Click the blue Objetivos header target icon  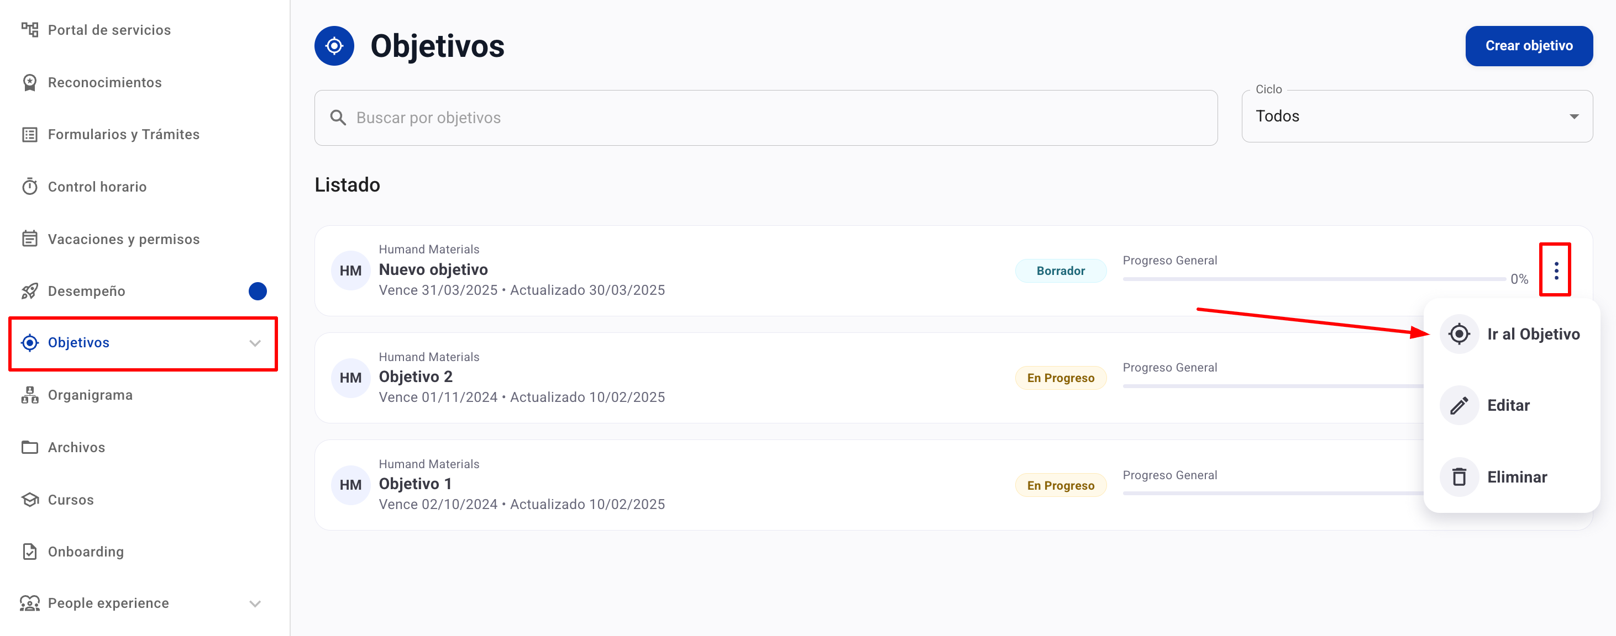click(x=334, y=46)
